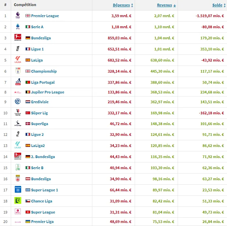The width and height of the screenshot is (227, 226).
Task: Click the Chance Liga logo icon
Action: pos(18,201)
